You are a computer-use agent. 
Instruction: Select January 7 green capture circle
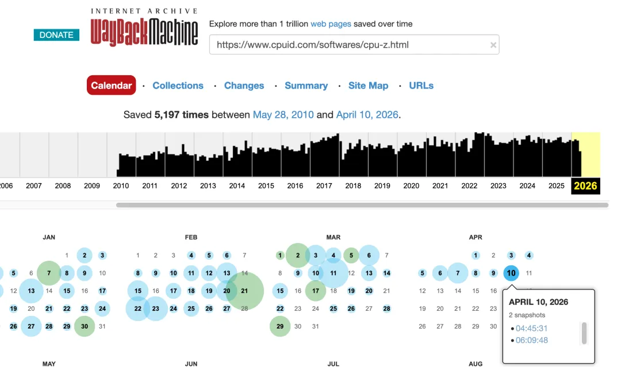pos(49,273)
